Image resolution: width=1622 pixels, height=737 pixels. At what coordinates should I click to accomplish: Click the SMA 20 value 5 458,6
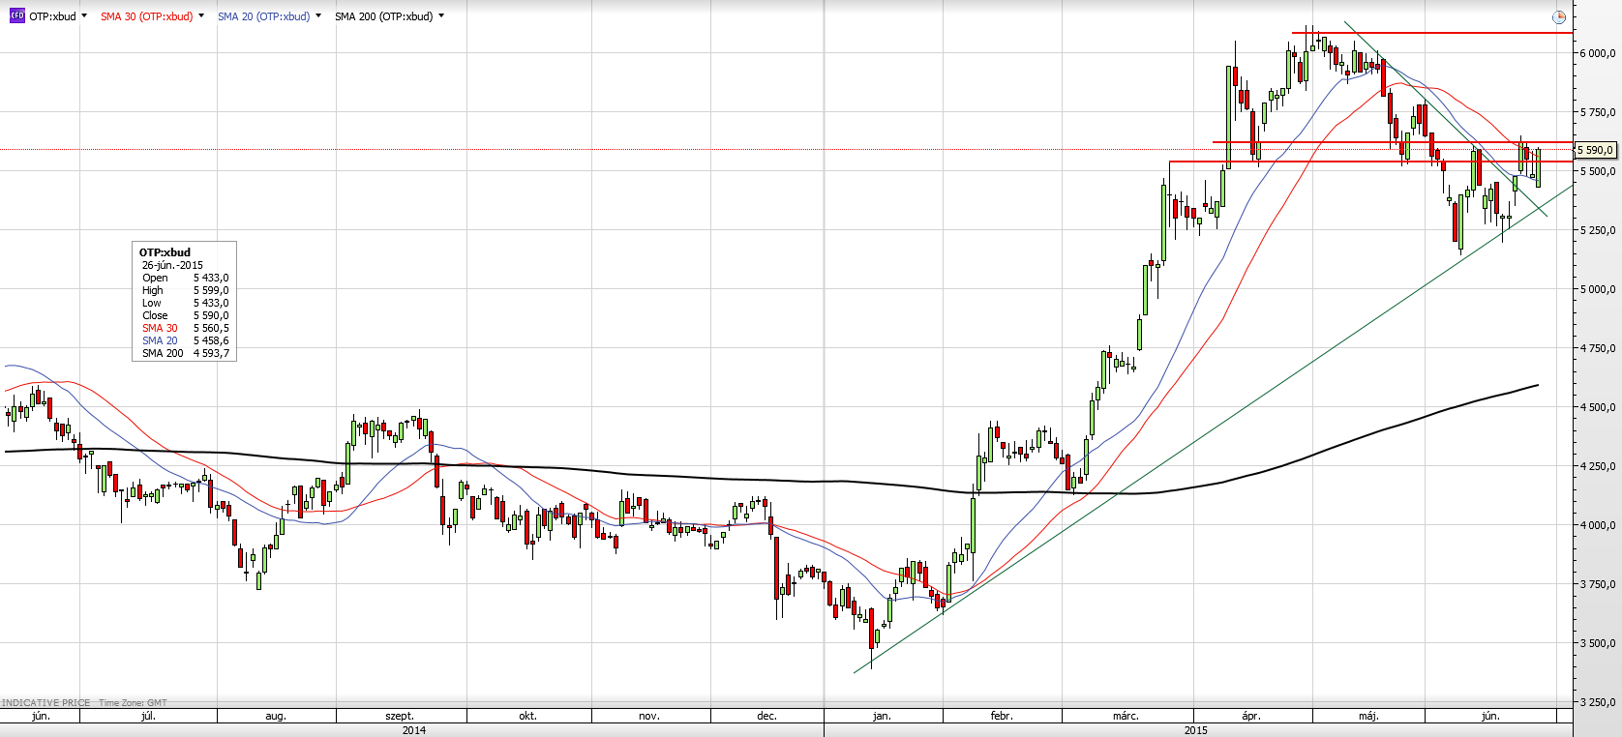tap(211, 340)
